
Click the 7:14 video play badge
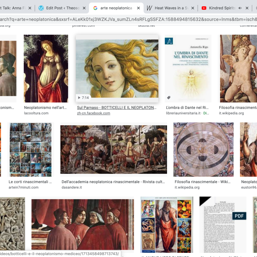click(x=83, y=98)
